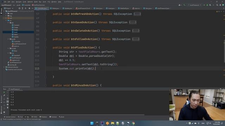Click the Run green play icon
The image size is (225, 126).
pos(204,5)
